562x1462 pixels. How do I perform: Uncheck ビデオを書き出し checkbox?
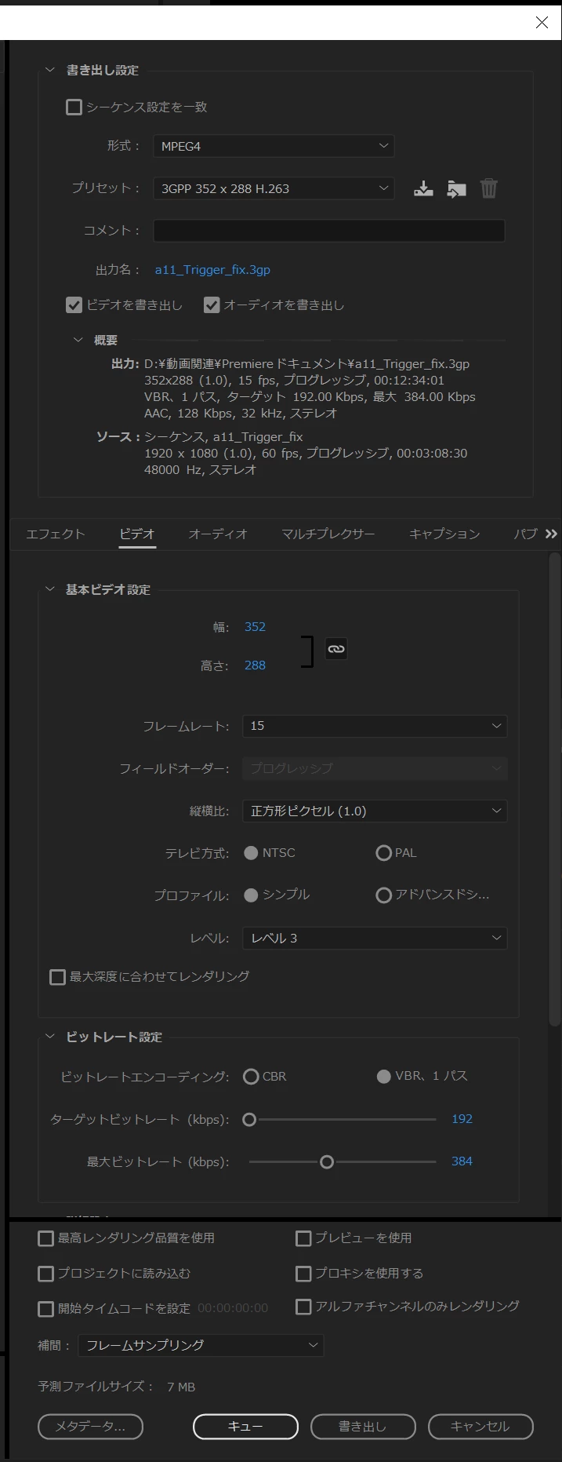tap(74, 305)
